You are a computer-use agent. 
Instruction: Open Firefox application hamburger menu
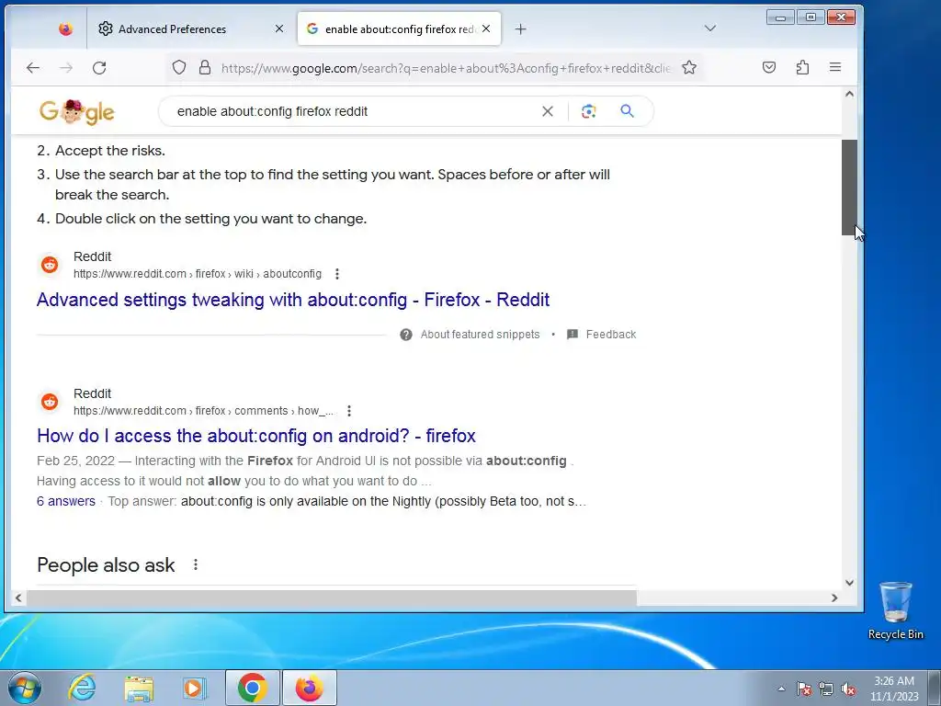click(834, 67)
